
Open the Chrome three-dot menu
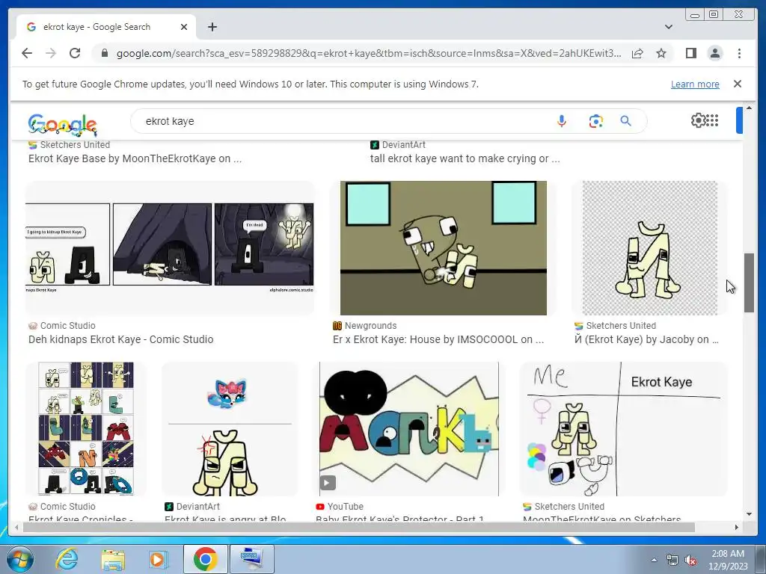pos(739,53)
